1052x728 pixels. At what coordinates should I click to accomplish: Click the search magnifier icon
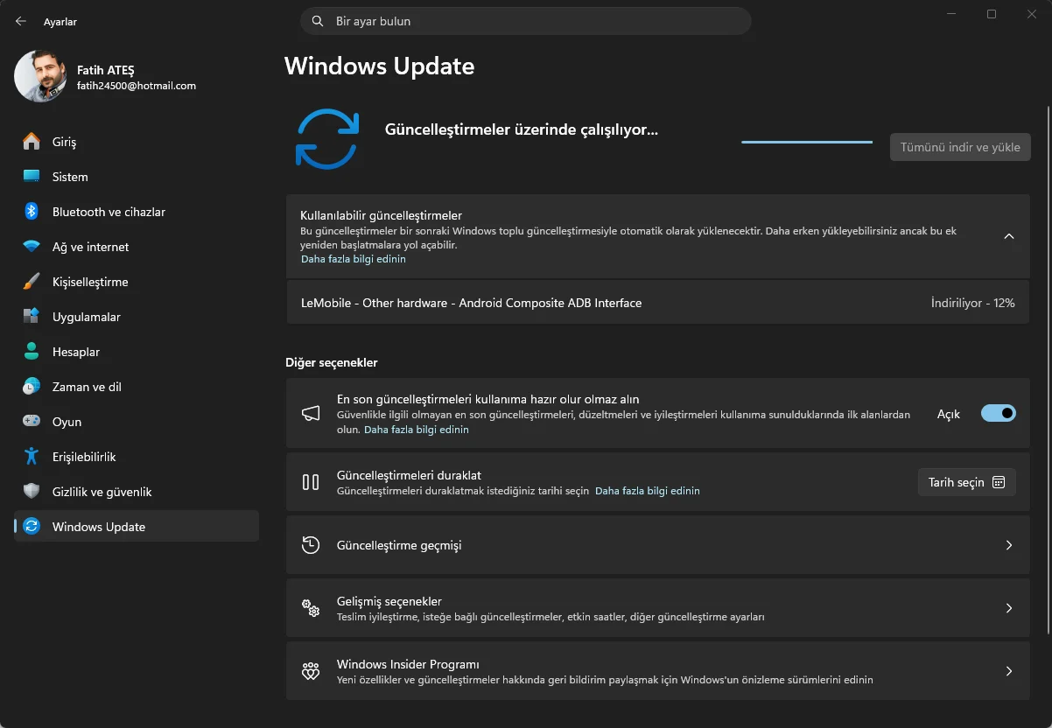pyautogui.click(x=317, y=21)
